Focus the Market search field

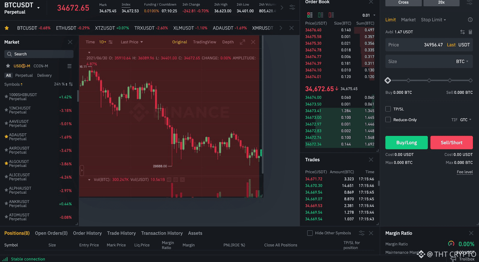point(39,54)
